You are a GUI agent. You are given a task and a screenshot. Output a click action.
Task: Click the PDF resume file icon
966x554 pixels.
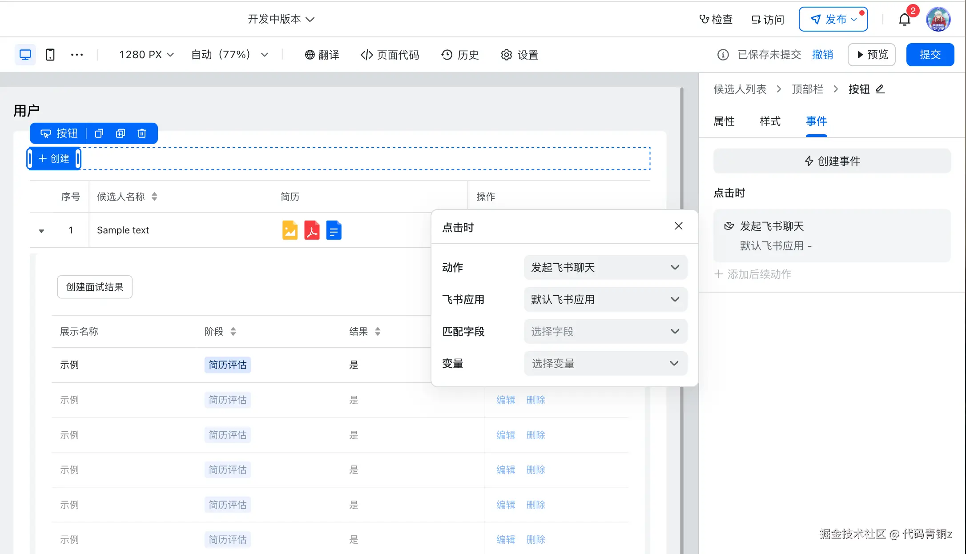pyautogui.click(x=312, y=230)
